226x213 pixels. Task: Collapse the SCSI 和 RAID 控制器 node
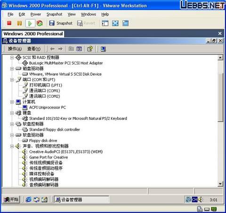coord(12,57)
